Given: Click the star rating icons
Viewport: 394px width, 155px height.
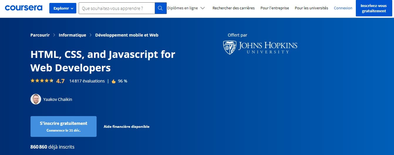Looking at the screenshot, I should pos(42,81).
